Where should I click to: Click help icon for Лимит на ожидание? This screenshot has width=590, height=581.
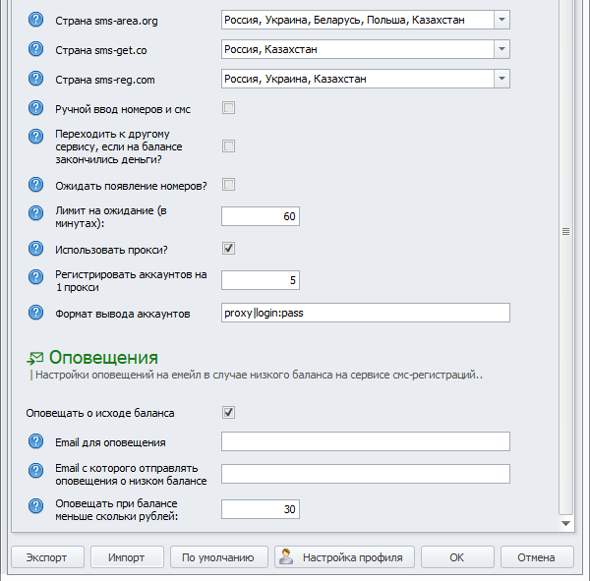click(36, 216)
